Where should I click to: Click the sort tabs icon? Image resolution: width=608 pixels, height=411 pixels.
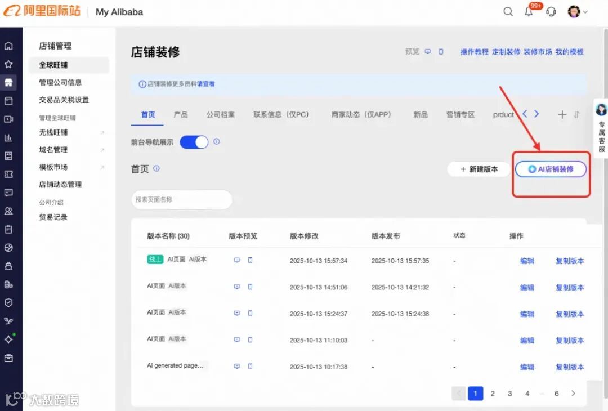click(x=576, y=114)
